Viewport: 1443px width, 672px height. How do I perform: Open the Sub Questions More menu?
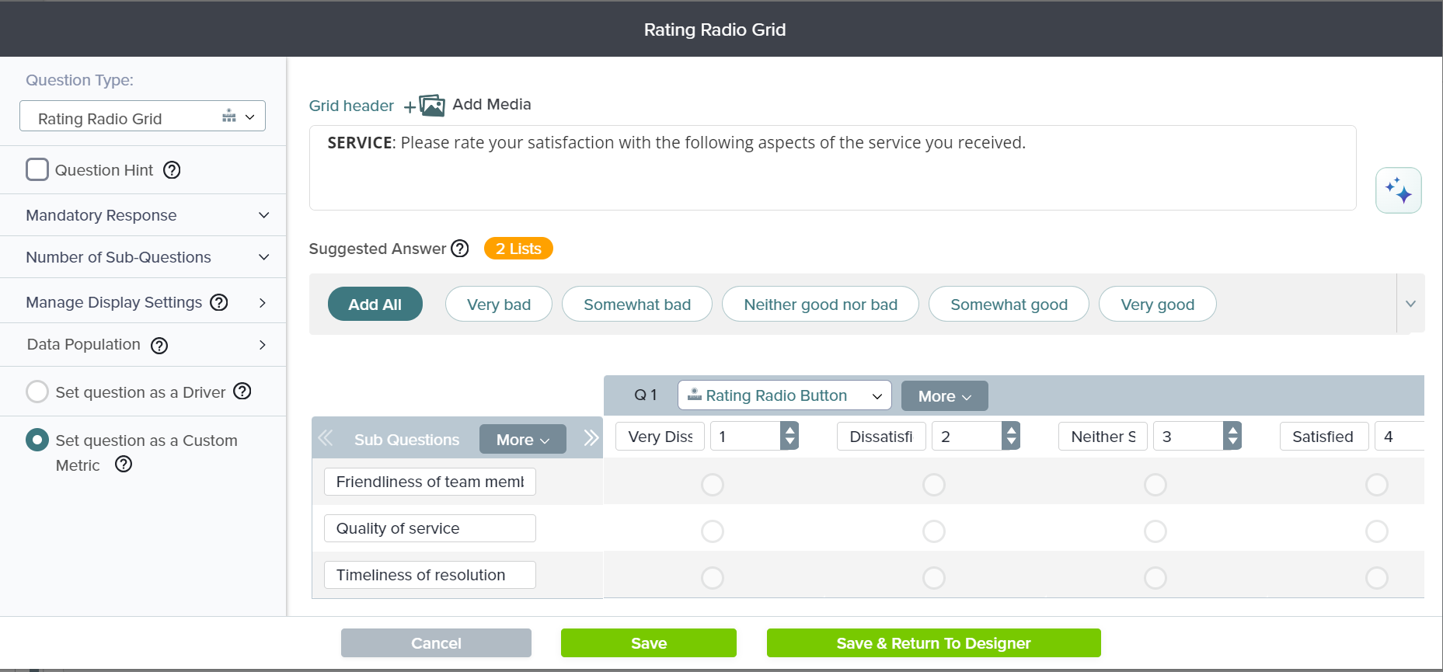tap(522, 440)
